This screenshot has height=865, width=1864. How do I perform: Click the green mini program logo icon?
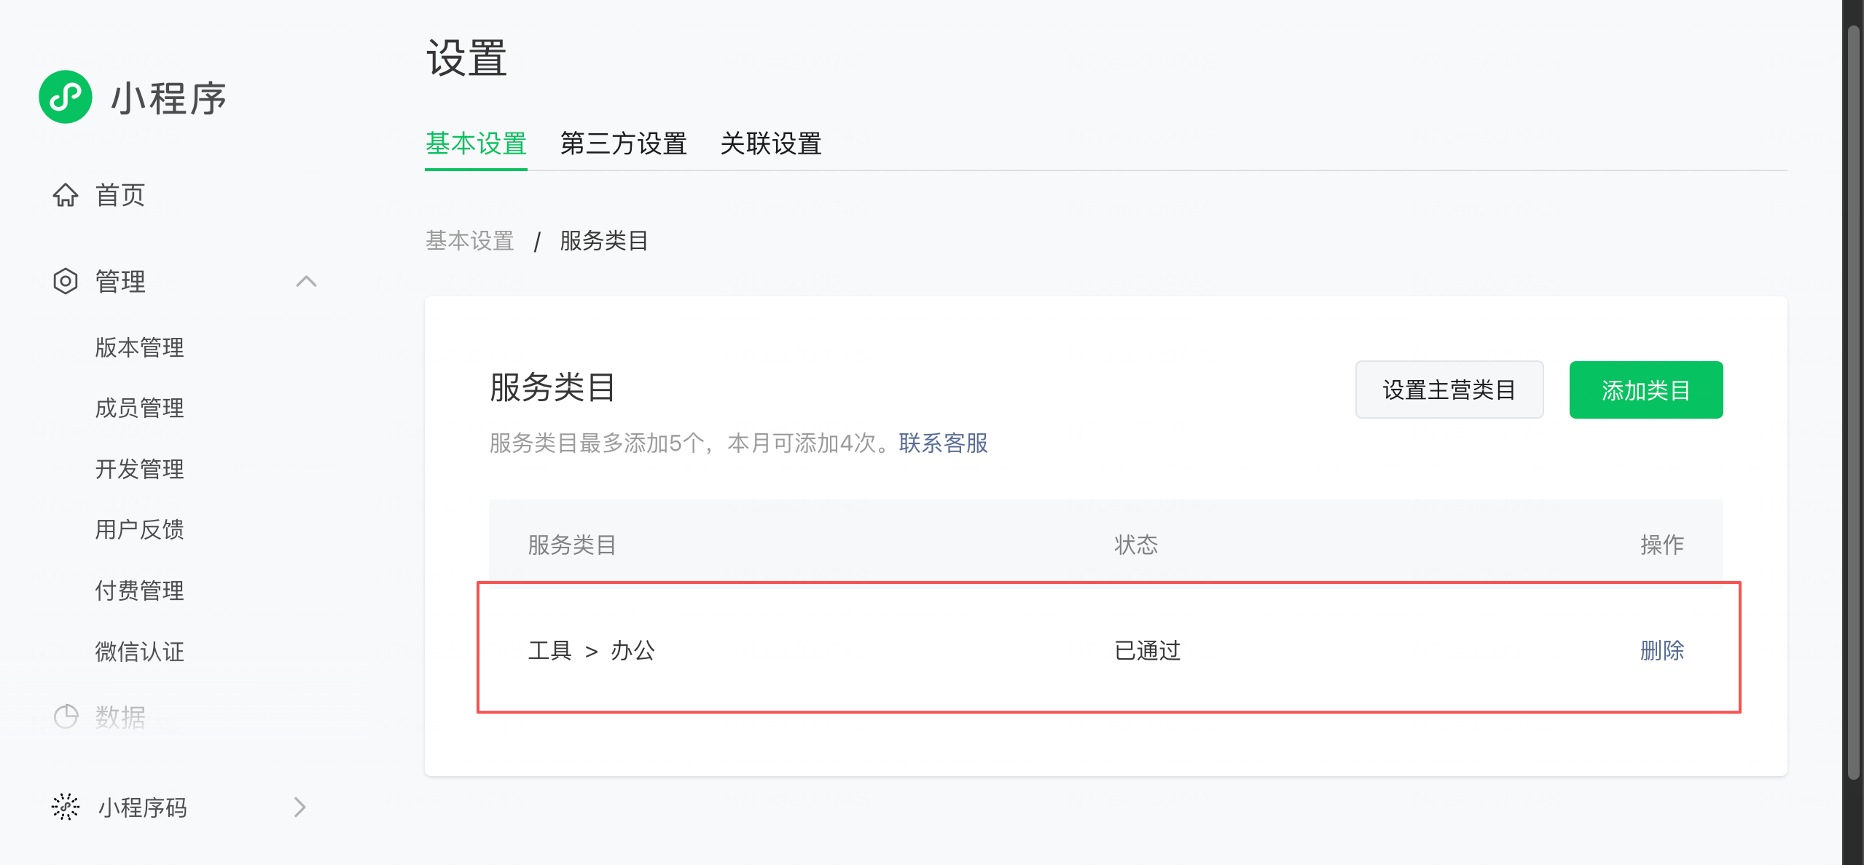click(x=66, y=97)
